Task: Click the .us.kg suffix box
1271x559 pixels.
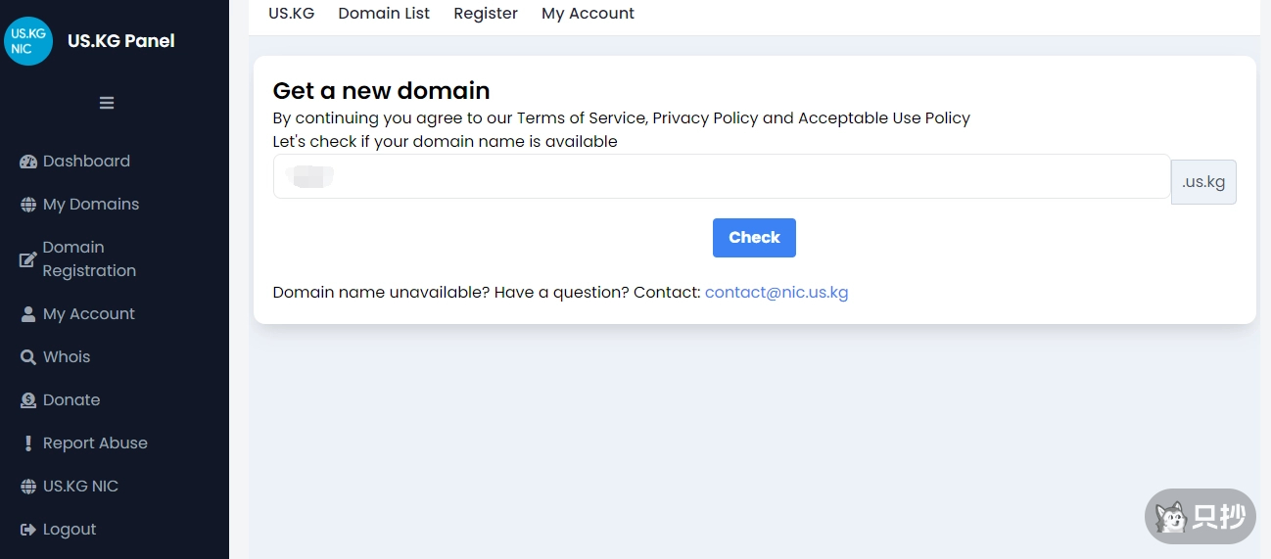Action: click(x=1203, y=182)
